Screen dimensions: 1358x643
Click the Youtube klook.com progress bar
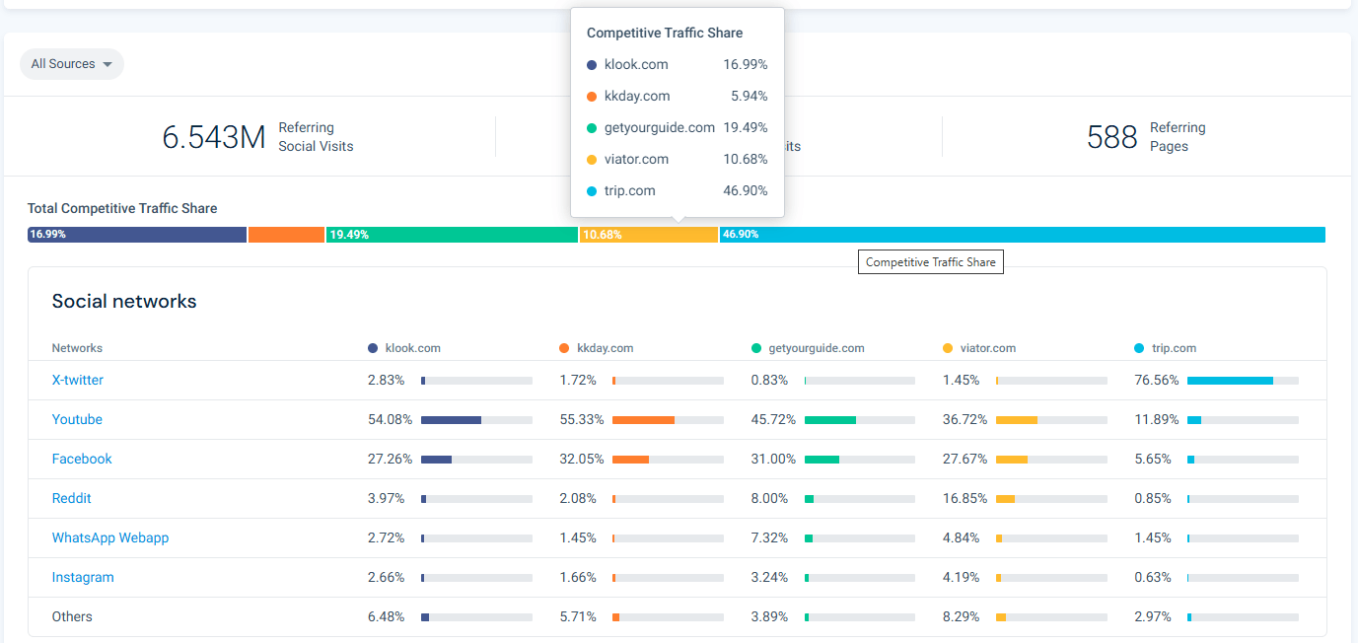(476, 420)
